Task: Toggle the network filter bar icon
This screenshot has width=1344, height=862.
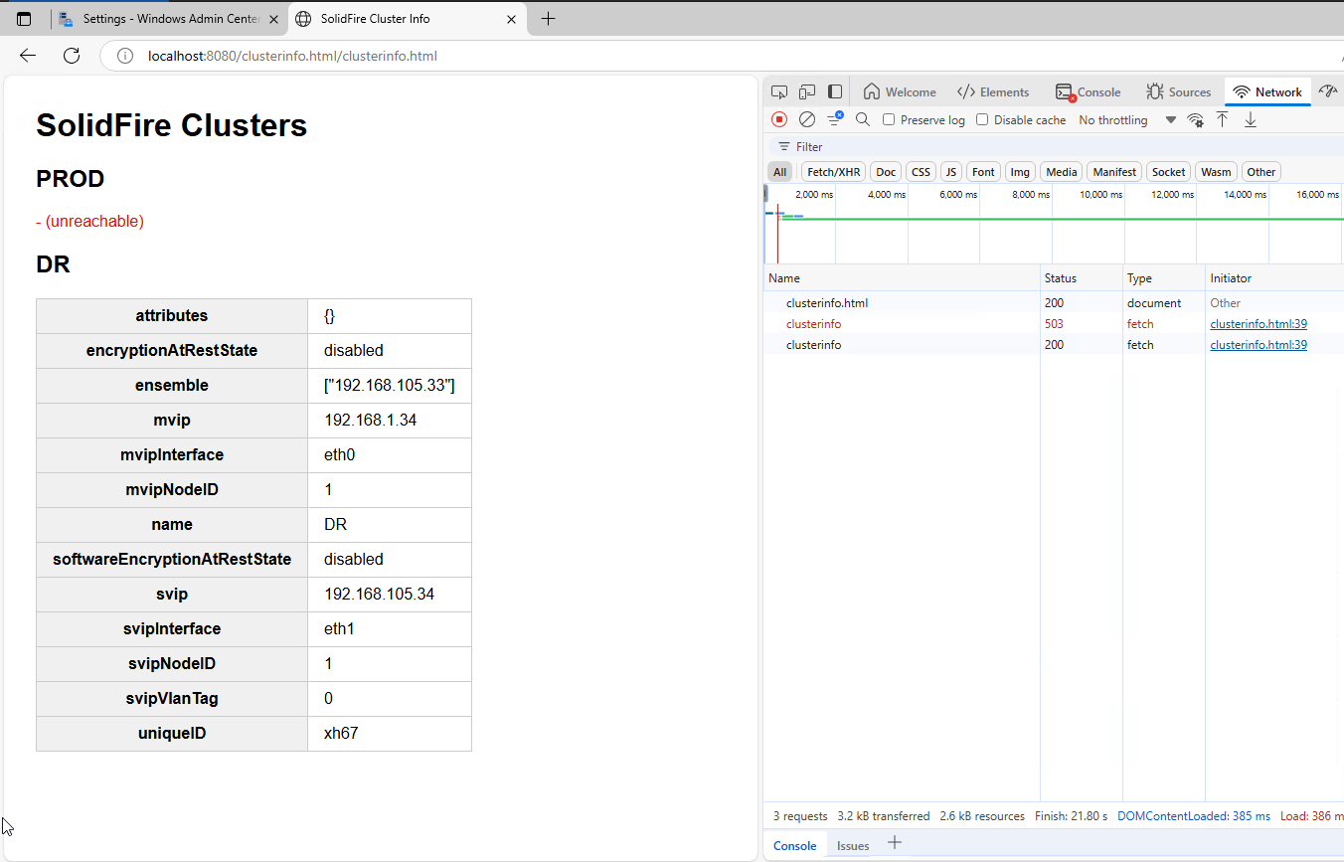Action: [836, 119]
